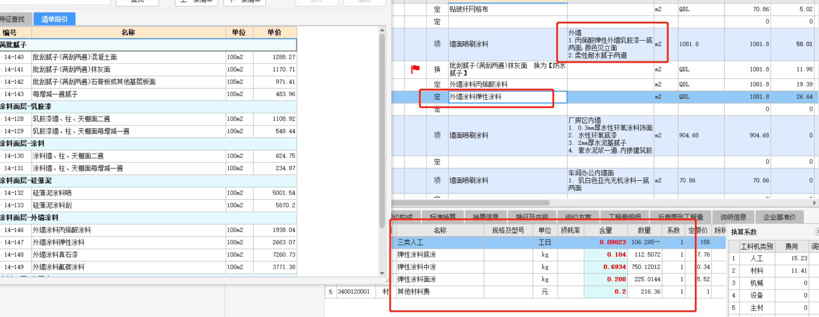Select quota 14-133 硅藻泥涂料刮
Viewport: 819px width, 317px height.
point(148,205)
